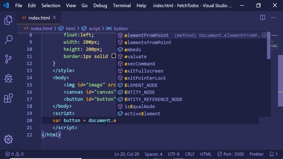Click the border color swatch on line 11

pos(114,56)
